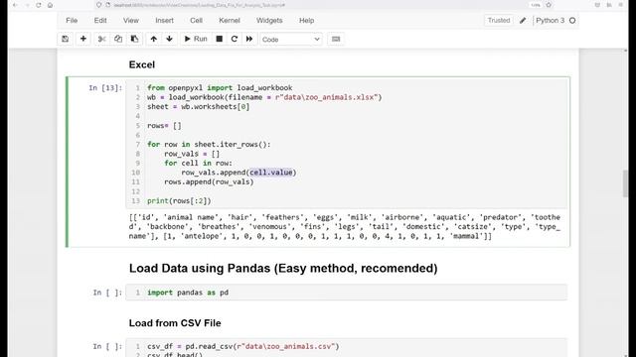636x357 pixels.
Task: Paste cells below icon
Action: (x=134, y=40)
